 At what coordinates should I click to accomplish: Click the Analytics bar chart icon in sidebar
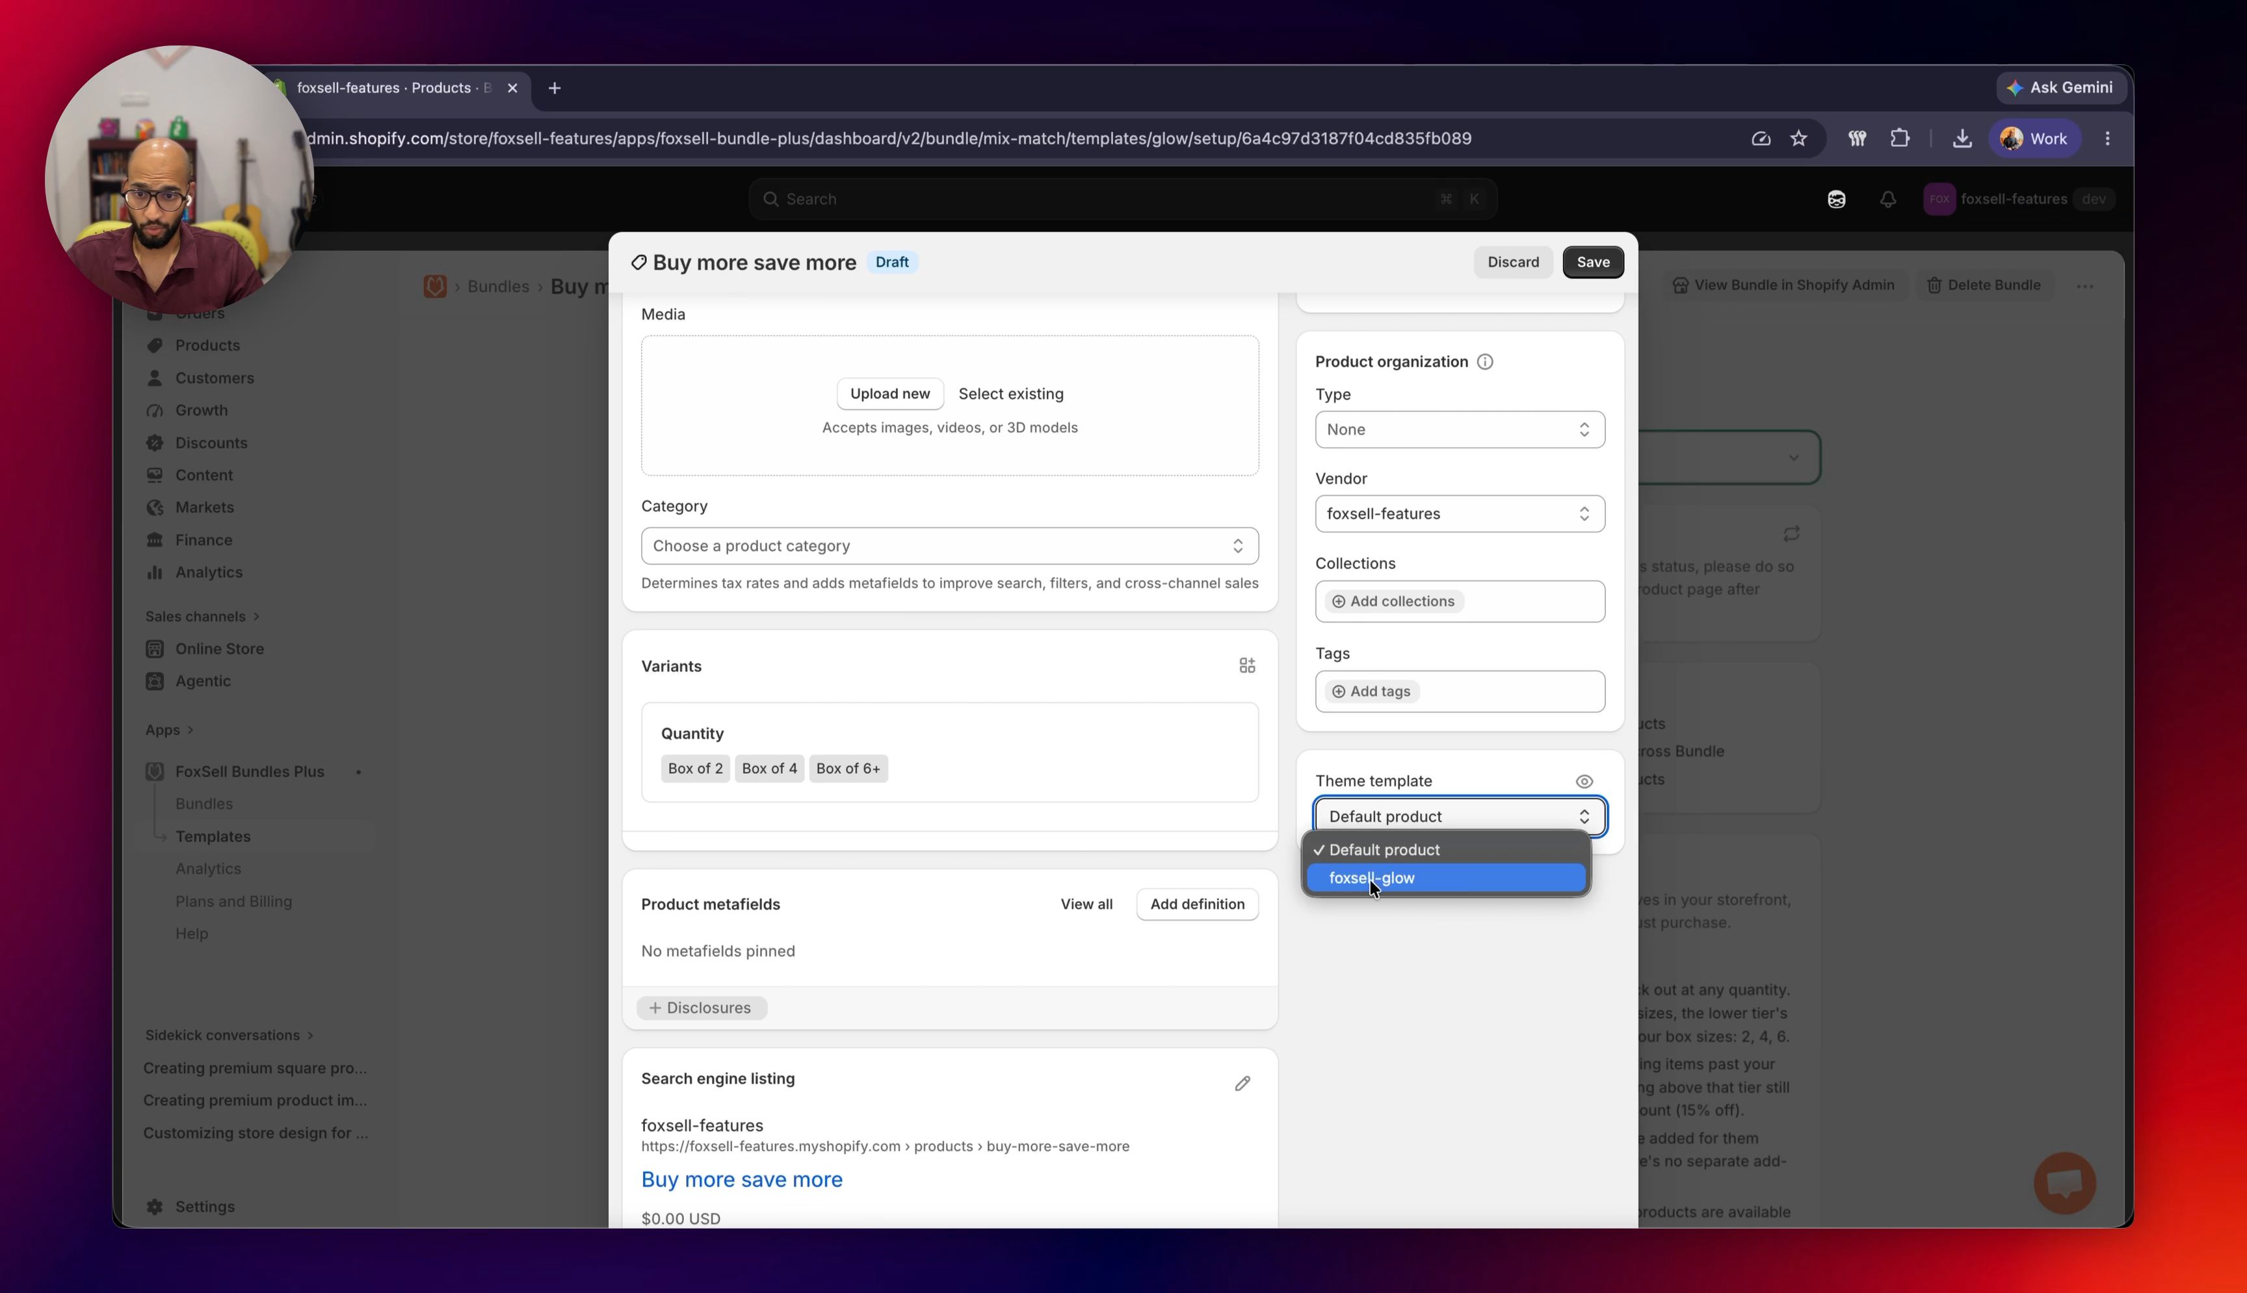(x=155, y=573)
